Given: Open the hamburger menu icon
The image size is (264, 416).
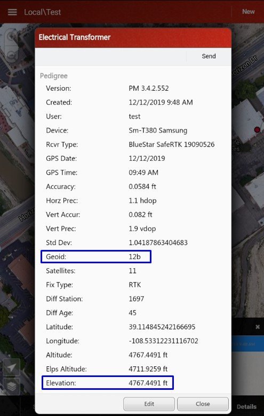Looking at the screenshot, I should pos(12,12).
